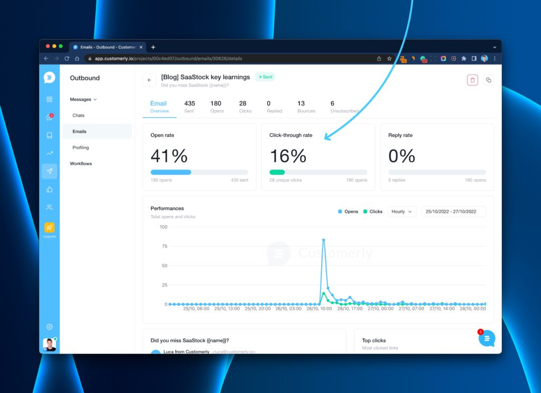
Task: Open the Hourly interval dropdown
Action: point(402,211)
